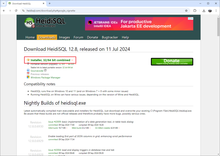Open the tab search dropdown arrow
220x156 pixels.
point(3,3)
